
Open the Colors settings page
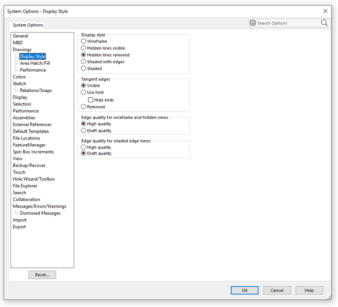[x=19, y=77]
